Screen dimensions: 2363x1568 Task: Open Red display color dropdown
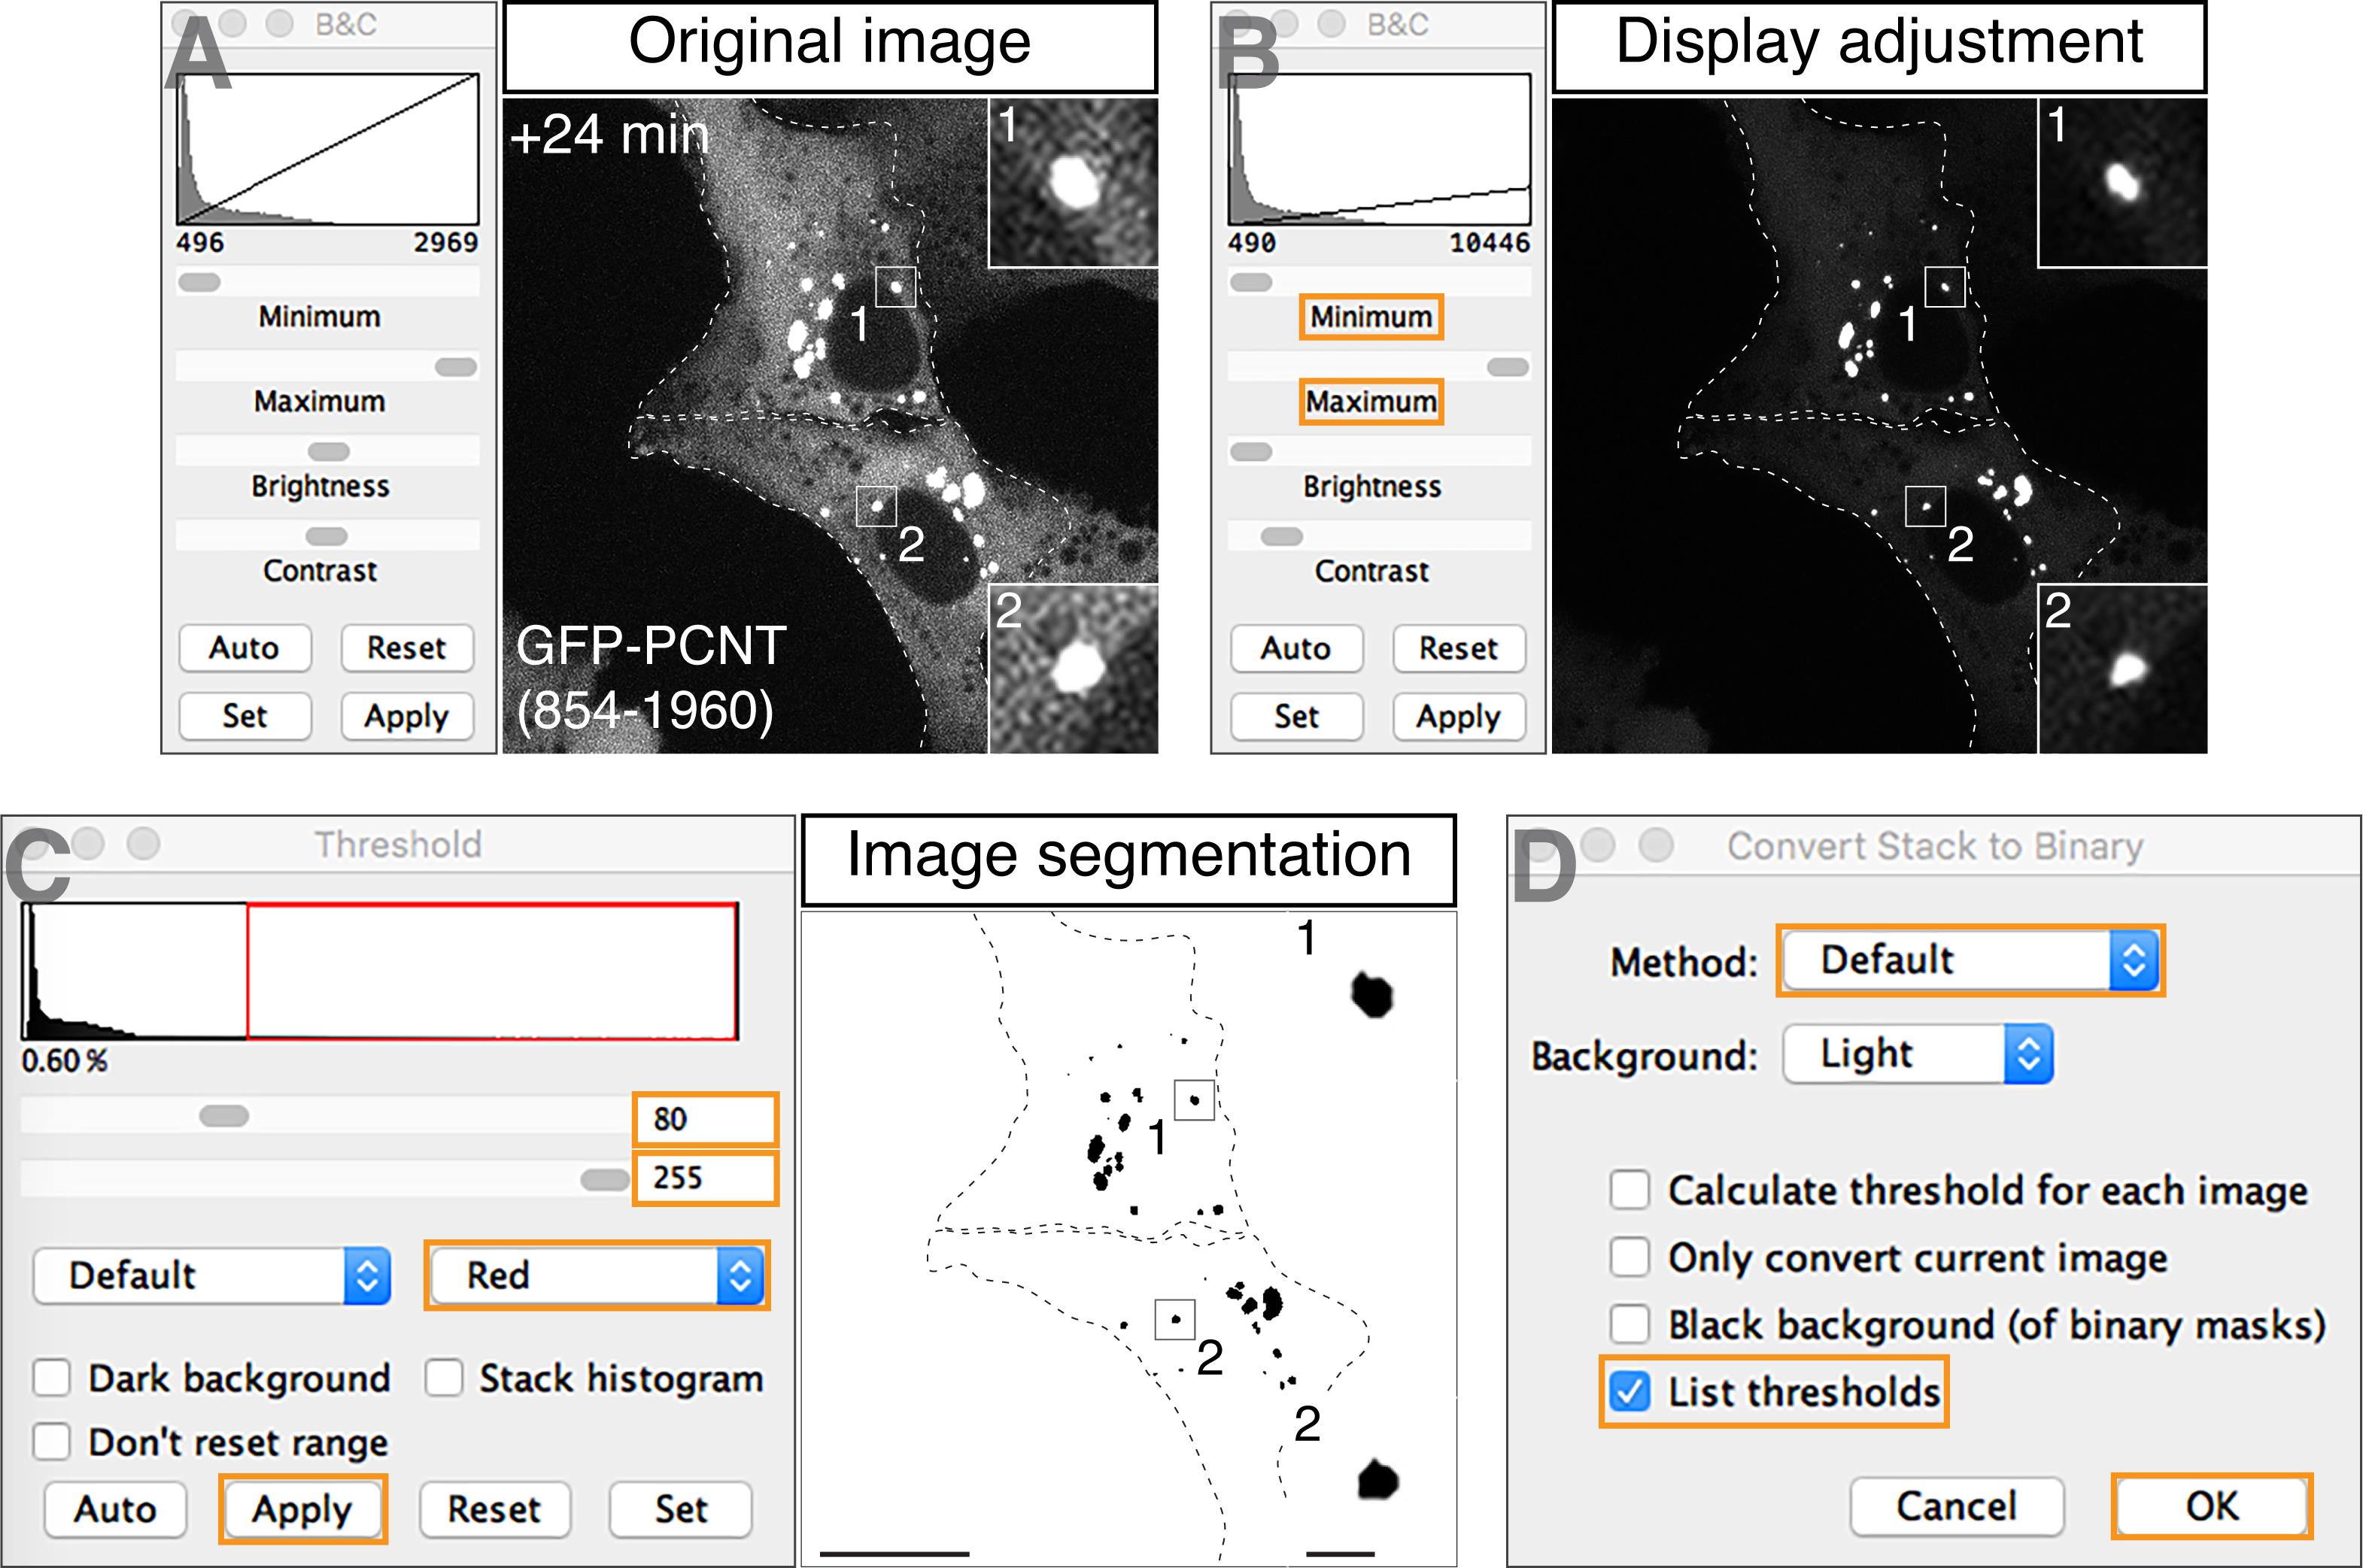click(597, 1275)
